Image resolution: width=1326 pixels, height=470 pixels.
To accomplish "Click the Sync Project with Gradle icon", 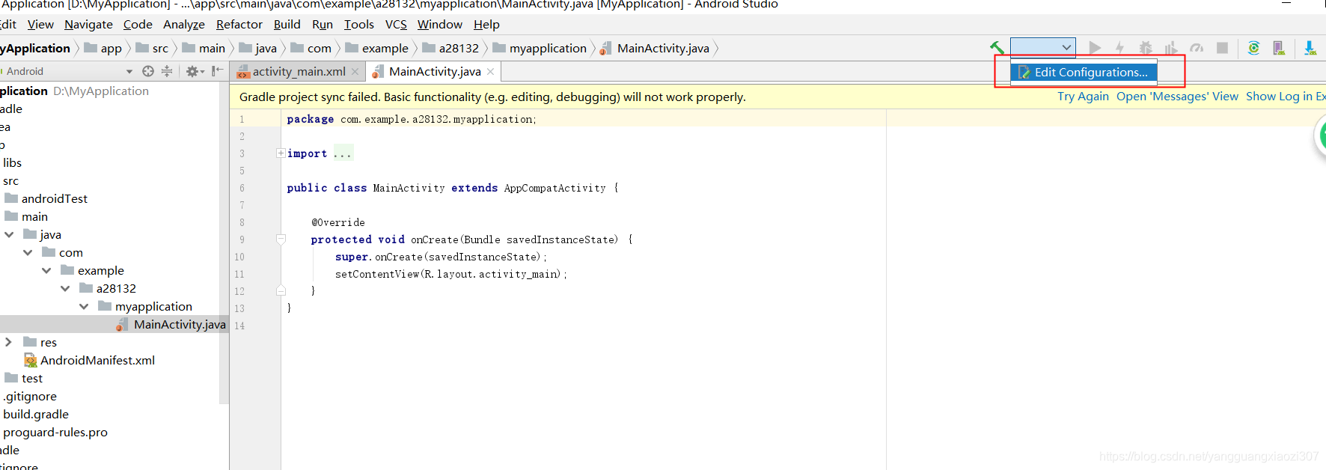I will point(1253,48).
